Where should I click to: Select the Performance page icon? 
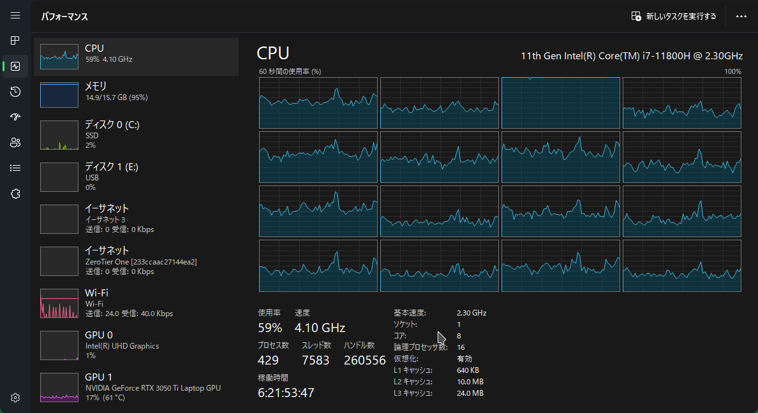[x=15, y=66]
